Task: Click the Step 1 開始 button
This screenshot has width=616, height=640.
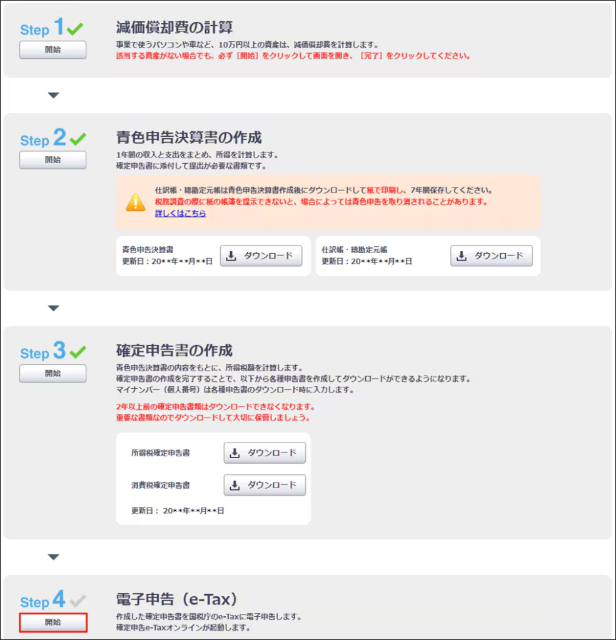Action: [x=53, y=50]
